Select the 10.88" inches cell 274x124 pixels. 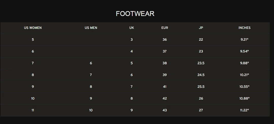244,98
